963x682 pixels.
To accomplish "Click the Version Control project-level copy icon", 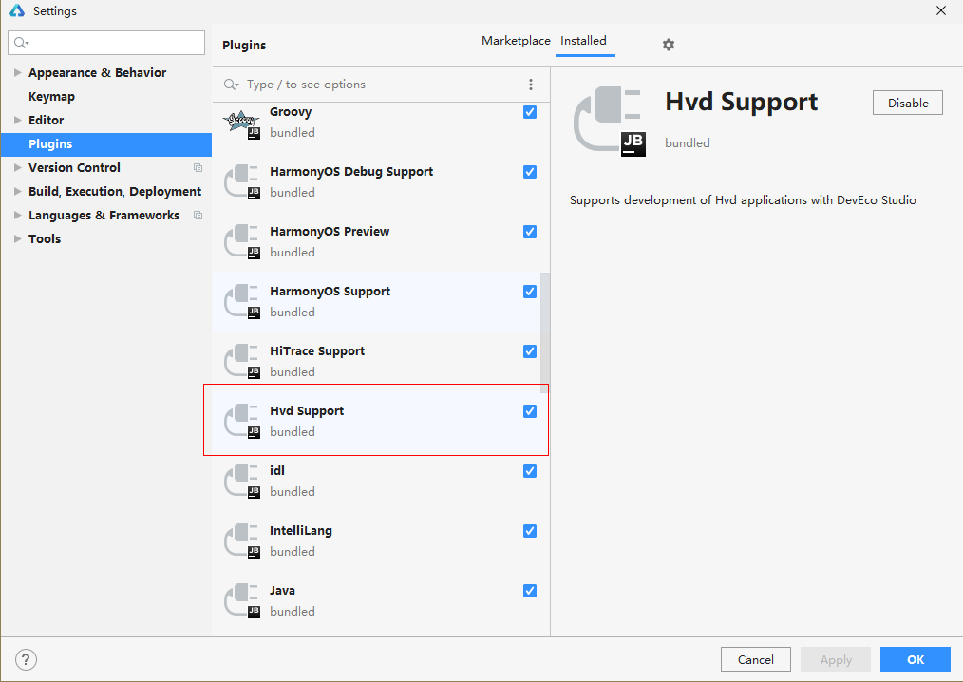I will [198, 168].
